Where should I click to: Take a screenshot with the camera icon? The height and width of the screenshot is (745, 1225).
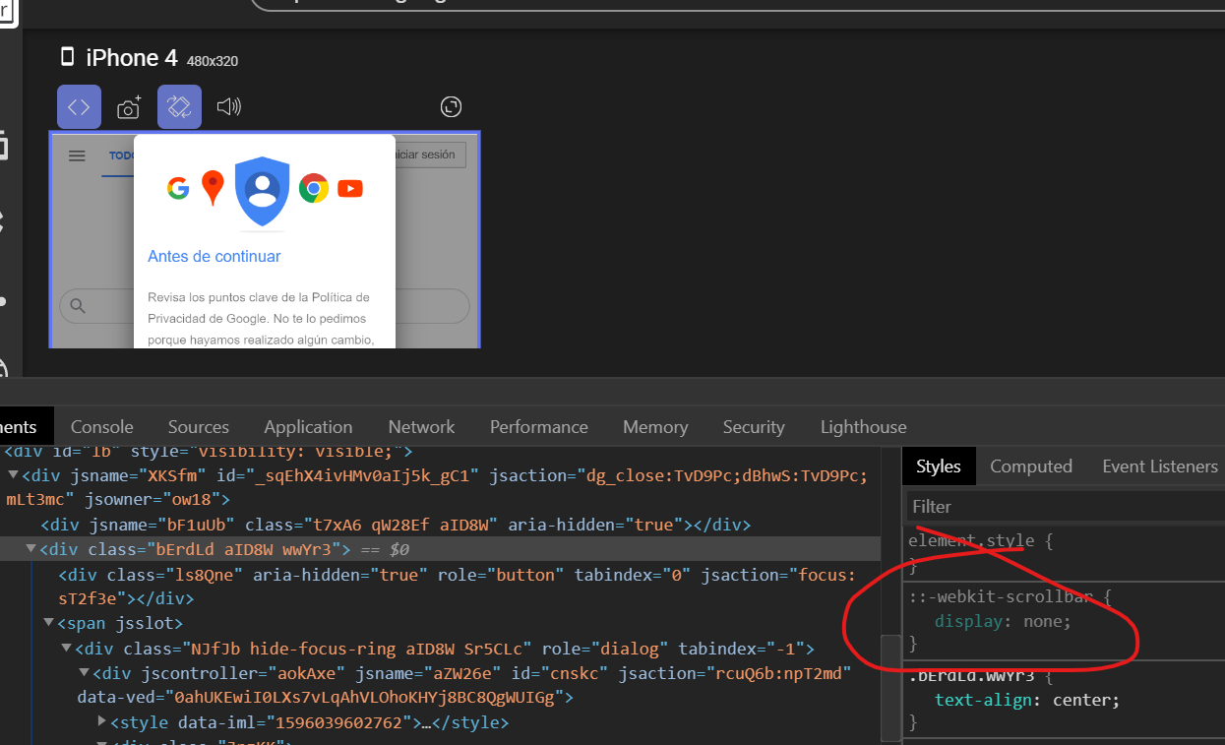point(129,107)
